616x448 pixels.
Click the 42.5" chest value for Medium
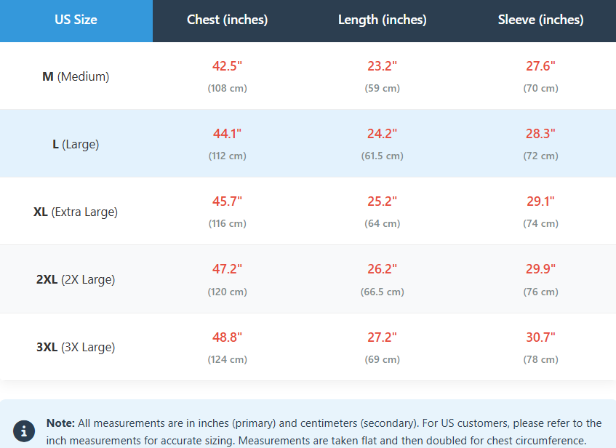coord(227,66)
